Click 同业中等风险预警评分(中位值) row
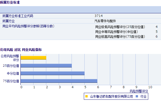161x101 pixels. point(126,32)
